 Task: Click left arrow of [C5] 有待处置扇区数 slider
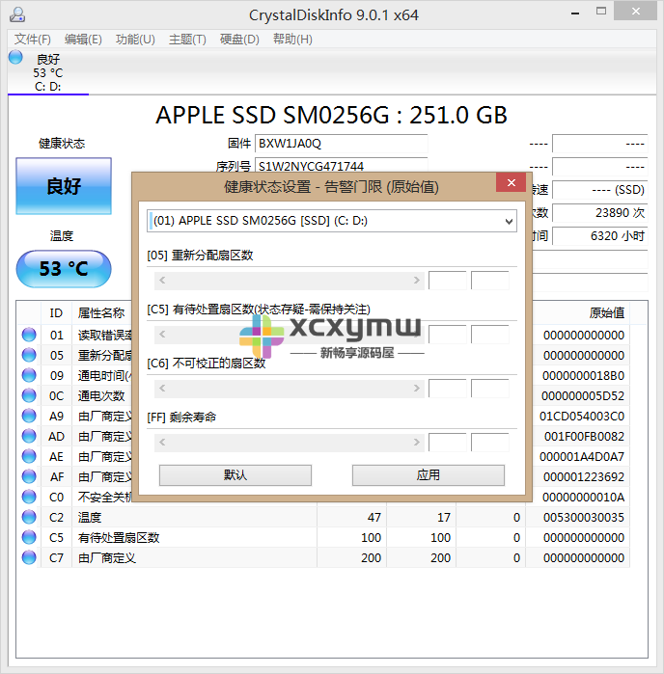click(x=162, y=334)
